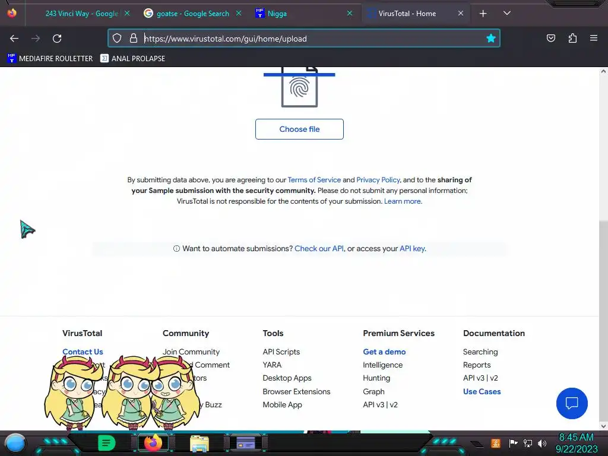
Task: Click scrollbar up arrow
Action: 603,71
